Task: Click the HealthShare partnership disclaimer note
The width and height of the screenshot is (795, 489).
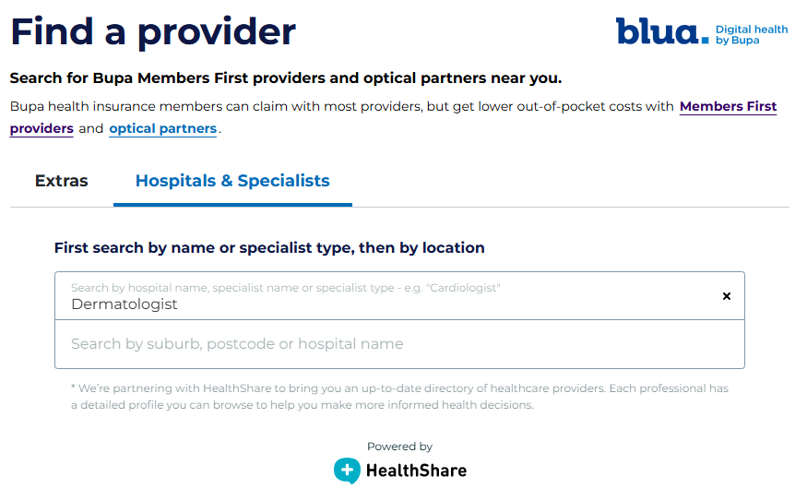Action: 399,397
